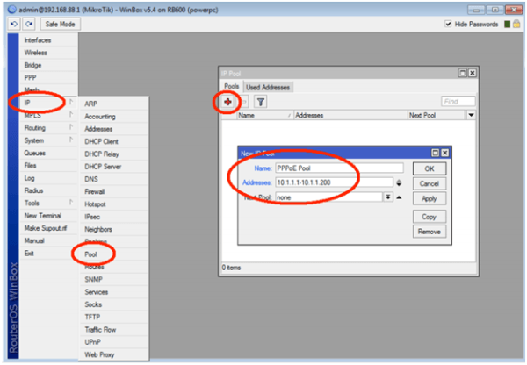Switch to the Used Addresses tab

coord(268,88)
